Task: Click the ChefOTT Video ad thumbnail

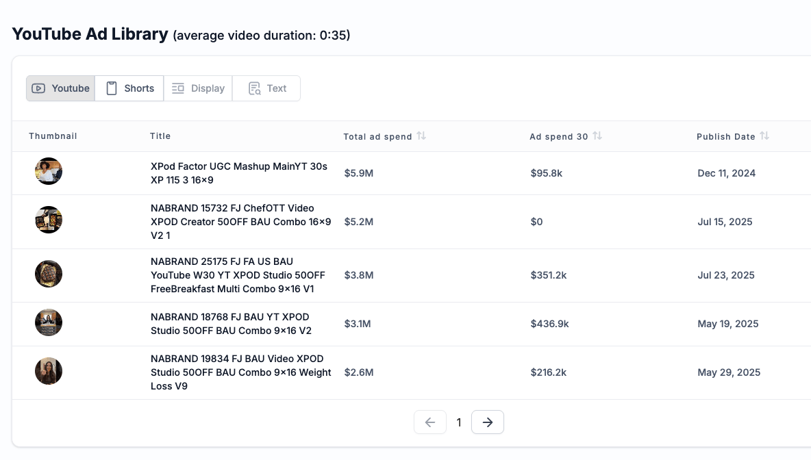Action: pos(49,220)
